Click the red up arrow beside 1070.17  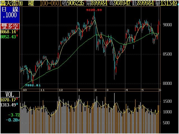(17, 99)
